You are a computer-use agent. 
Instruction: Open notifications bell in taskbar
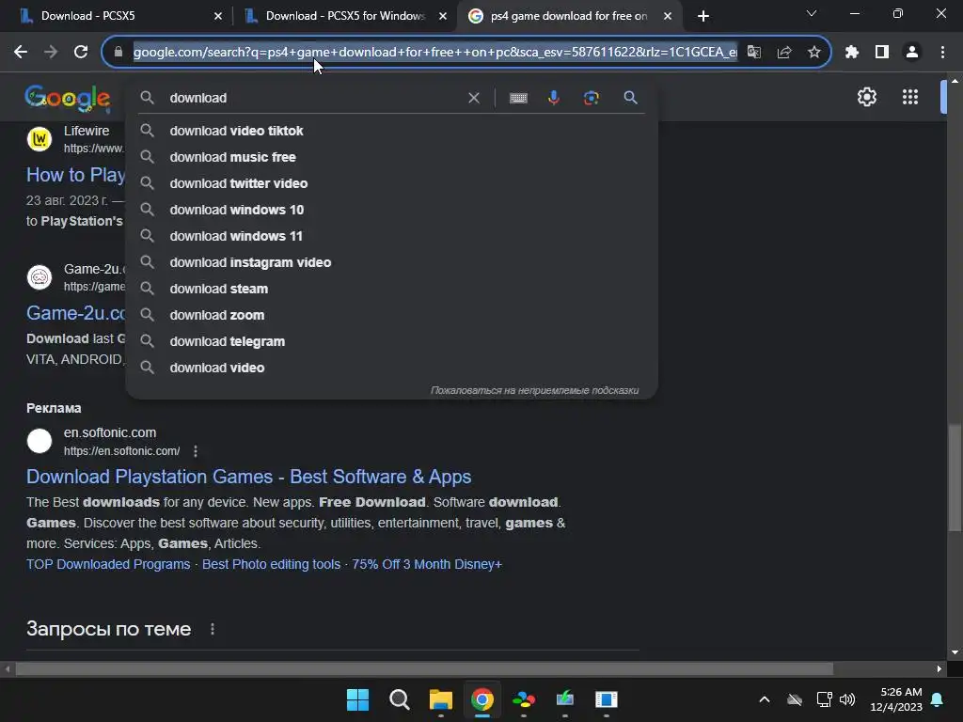click(x=938, y=699)
